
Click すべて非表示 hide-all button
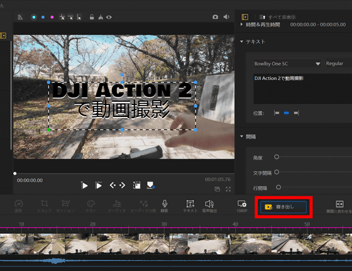pos(277,17)
